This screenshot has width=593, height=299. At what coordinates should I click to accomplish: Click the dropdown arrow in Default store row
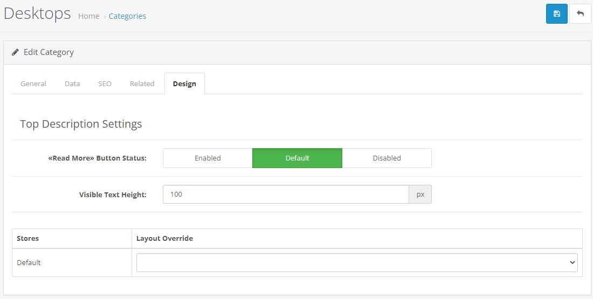572,263
